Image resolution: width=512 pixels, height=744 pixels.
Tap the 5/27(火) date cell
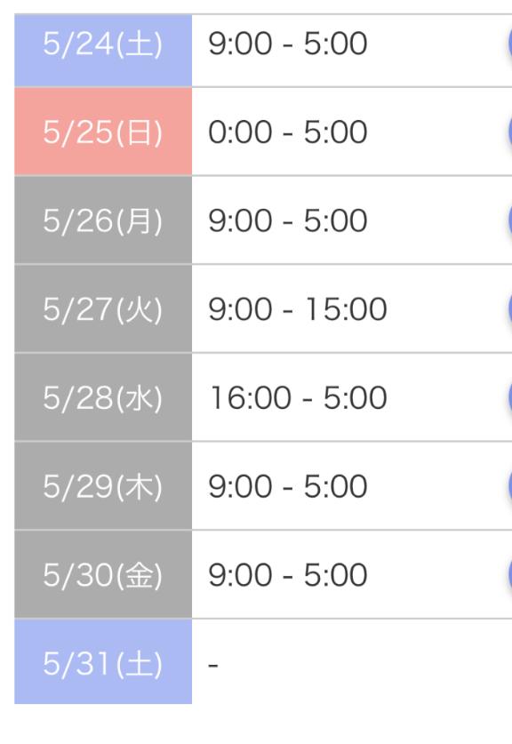coord(103,309)
